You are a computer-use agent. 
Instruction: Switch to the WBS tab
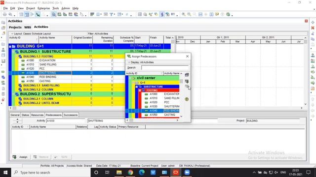click(x=28, y=28)
